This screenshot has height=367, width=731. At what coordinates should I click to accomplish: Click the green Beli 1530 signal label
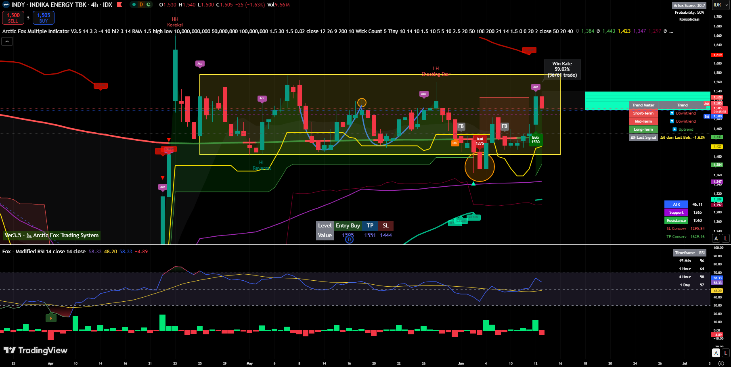click(536, 140)
